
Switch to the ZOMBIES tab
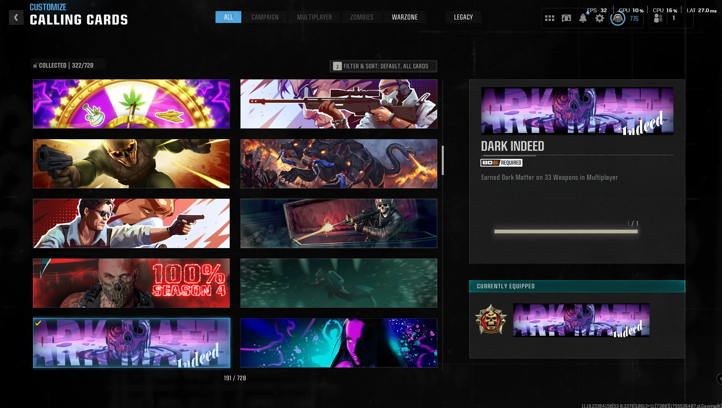(361, 17)
